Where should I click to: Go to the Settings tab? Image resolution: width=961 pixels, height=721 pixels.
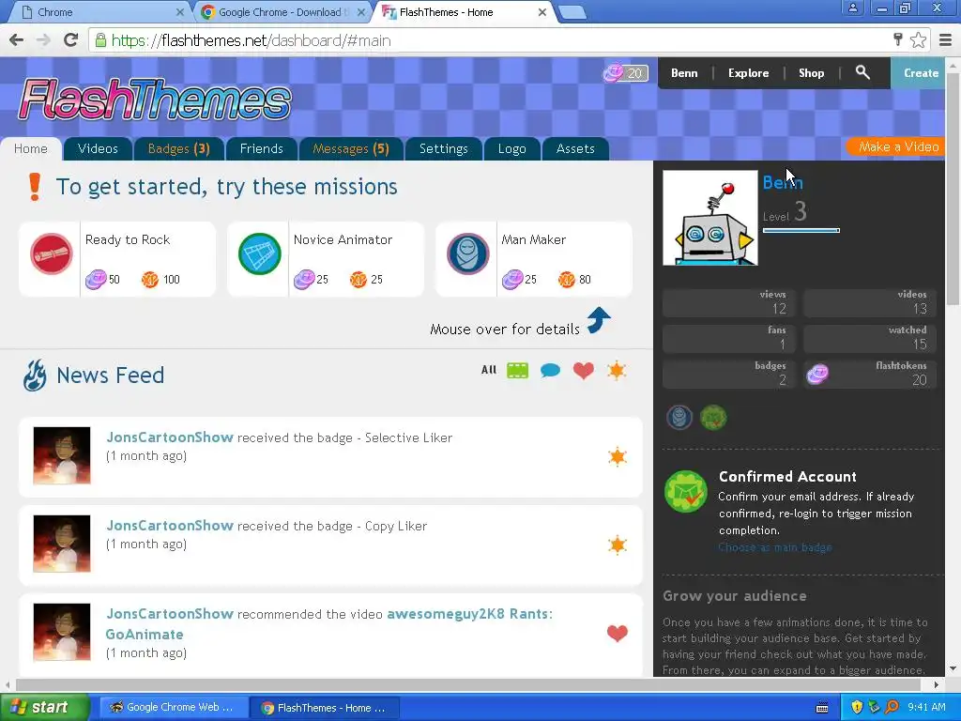point(444,149)
